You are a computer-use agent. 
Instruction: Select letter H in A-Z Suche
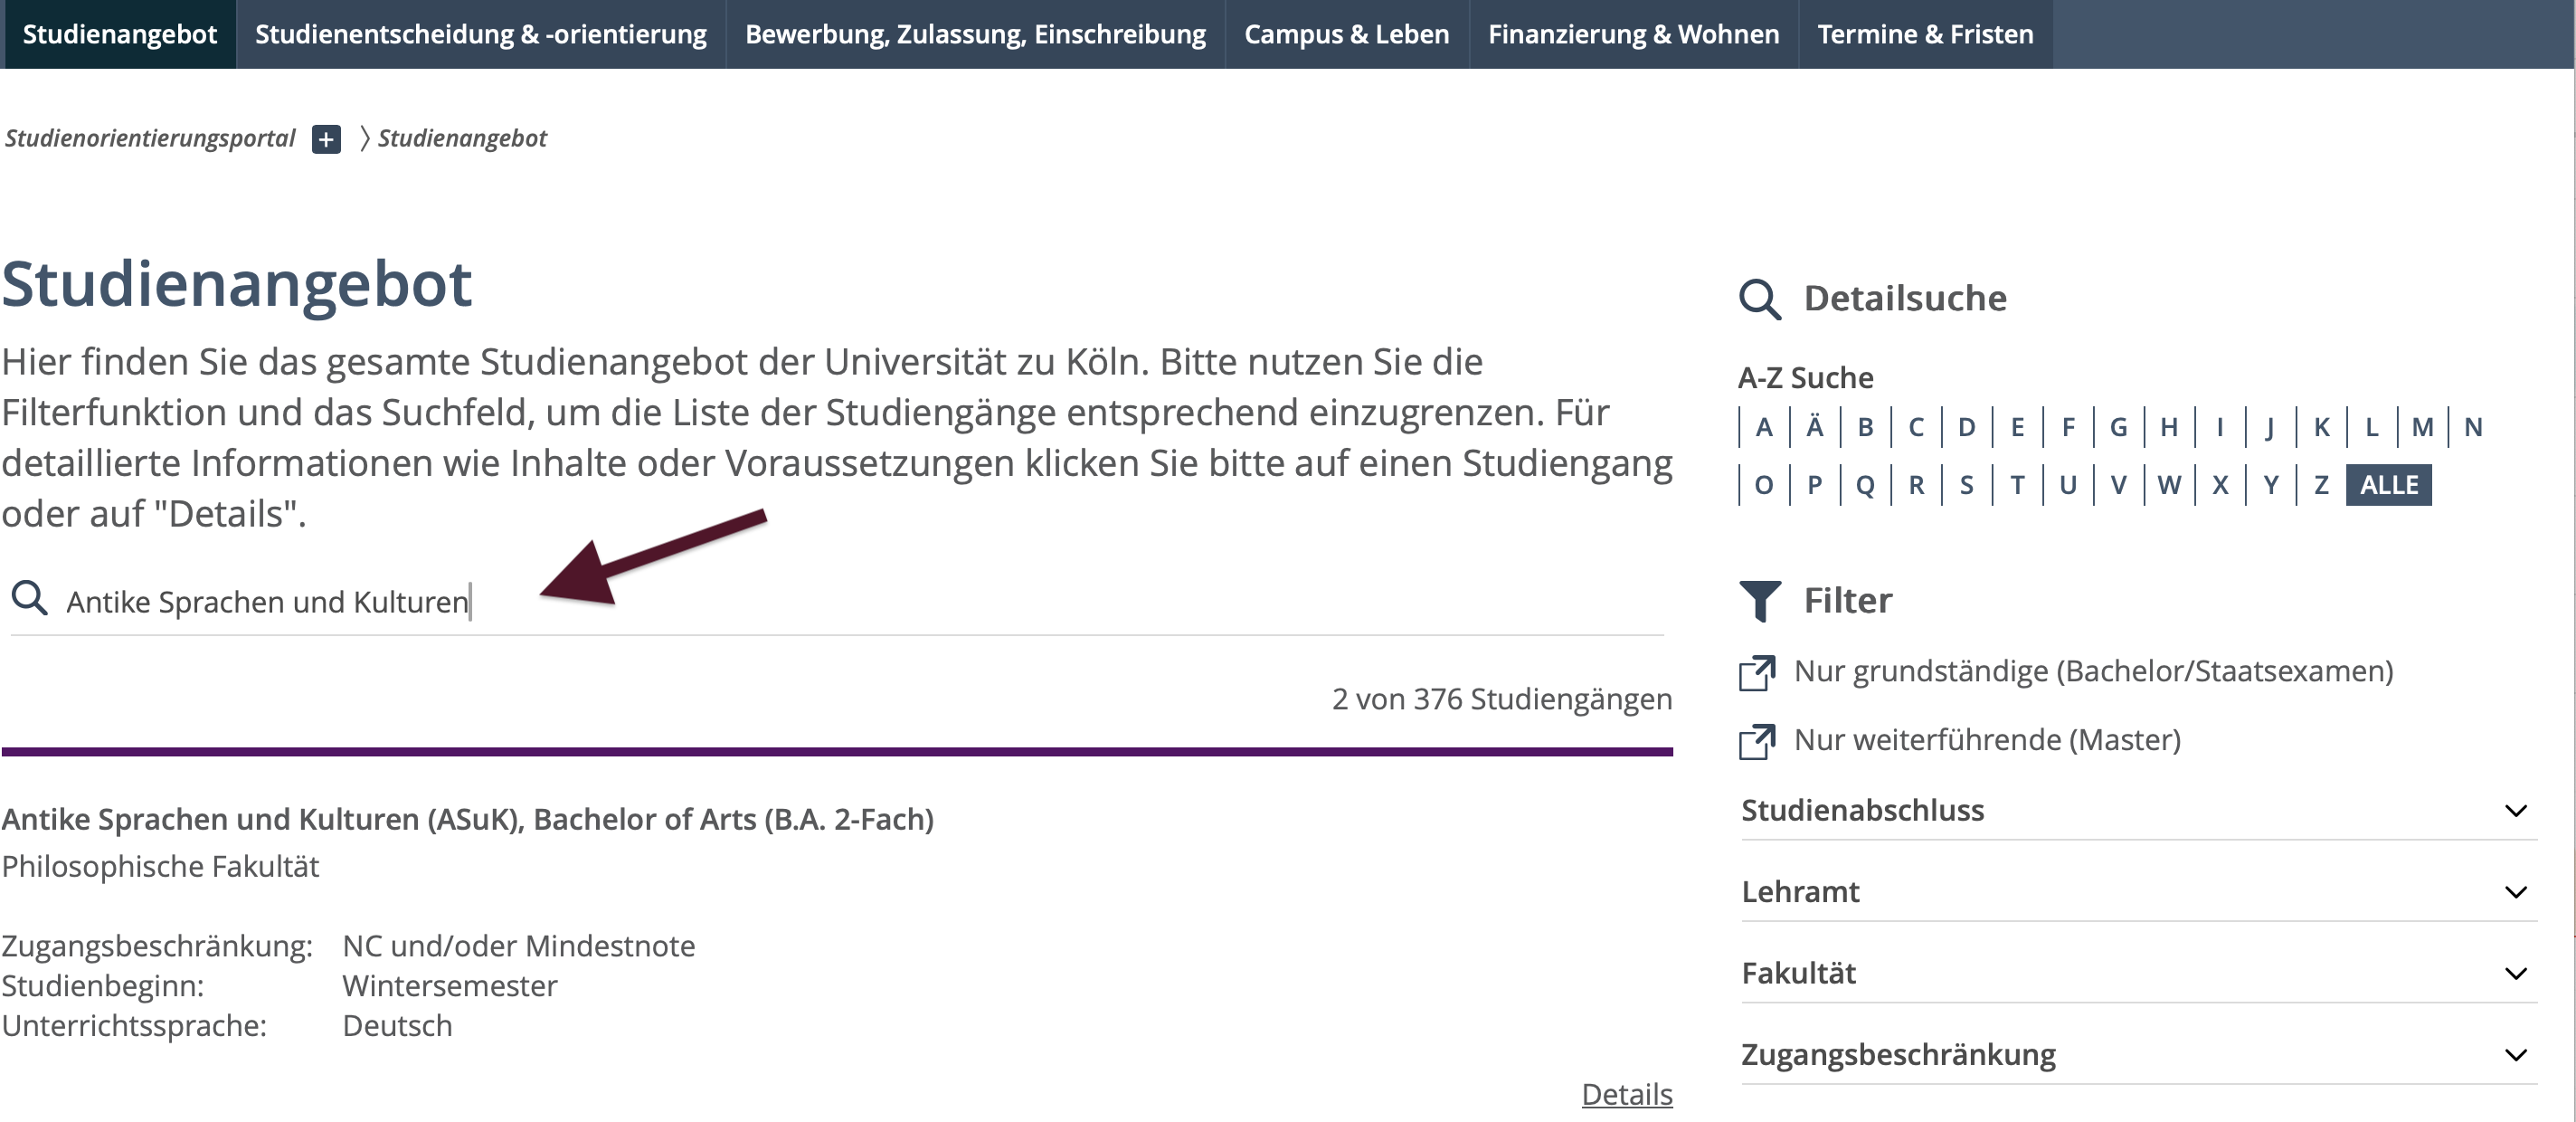(x=2169, y=427)
